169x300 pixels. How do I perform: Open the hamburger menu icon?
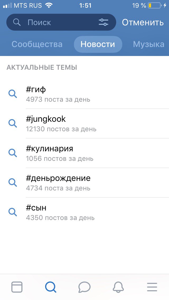152,287
